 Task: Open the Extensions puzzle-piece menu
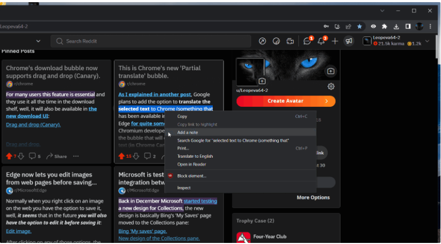coord(385,26)
